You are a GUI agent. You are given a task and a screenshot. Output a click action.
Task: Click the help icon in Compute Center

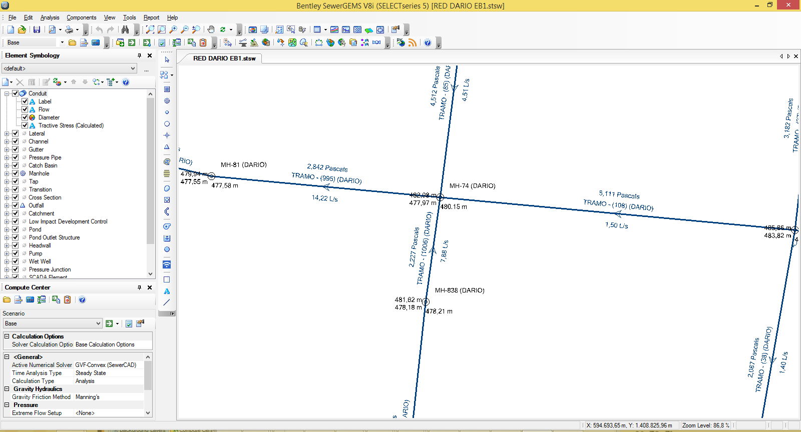82,299
